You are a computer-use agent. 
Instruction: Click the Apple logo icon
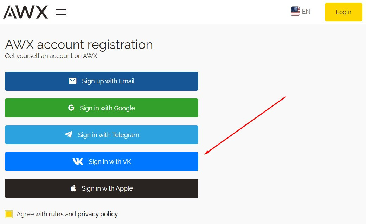[x=73, y=188]
